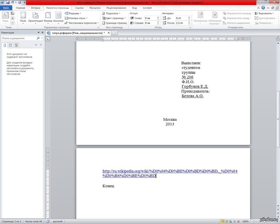Switch to the Рецензирование tab
Image resolution: width=280 pixels, height=224 pixels.
[x=116, y=8]
